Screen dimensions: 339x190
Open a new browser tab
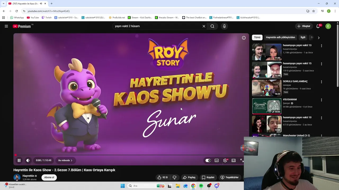[51, 3]
